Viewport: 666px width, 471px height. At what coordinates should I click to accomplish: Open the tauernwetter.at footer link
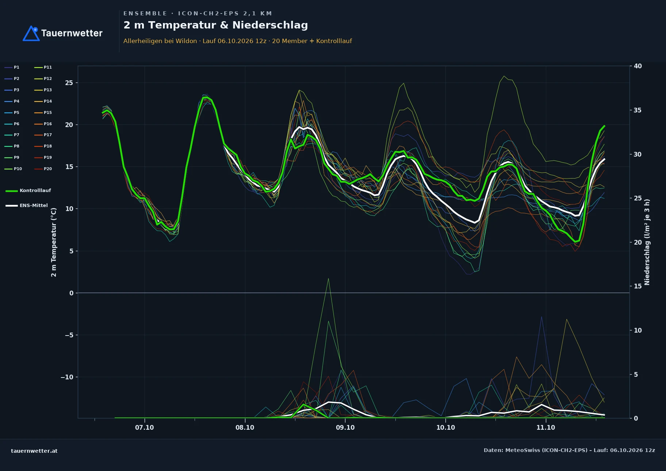(34, 451)
